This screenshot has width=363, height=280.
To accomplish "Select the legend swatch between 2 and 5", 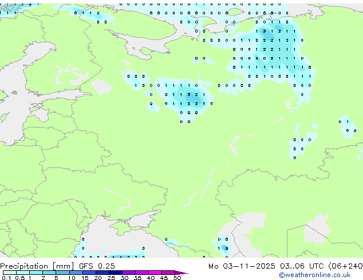I will [x=49, y=273].
